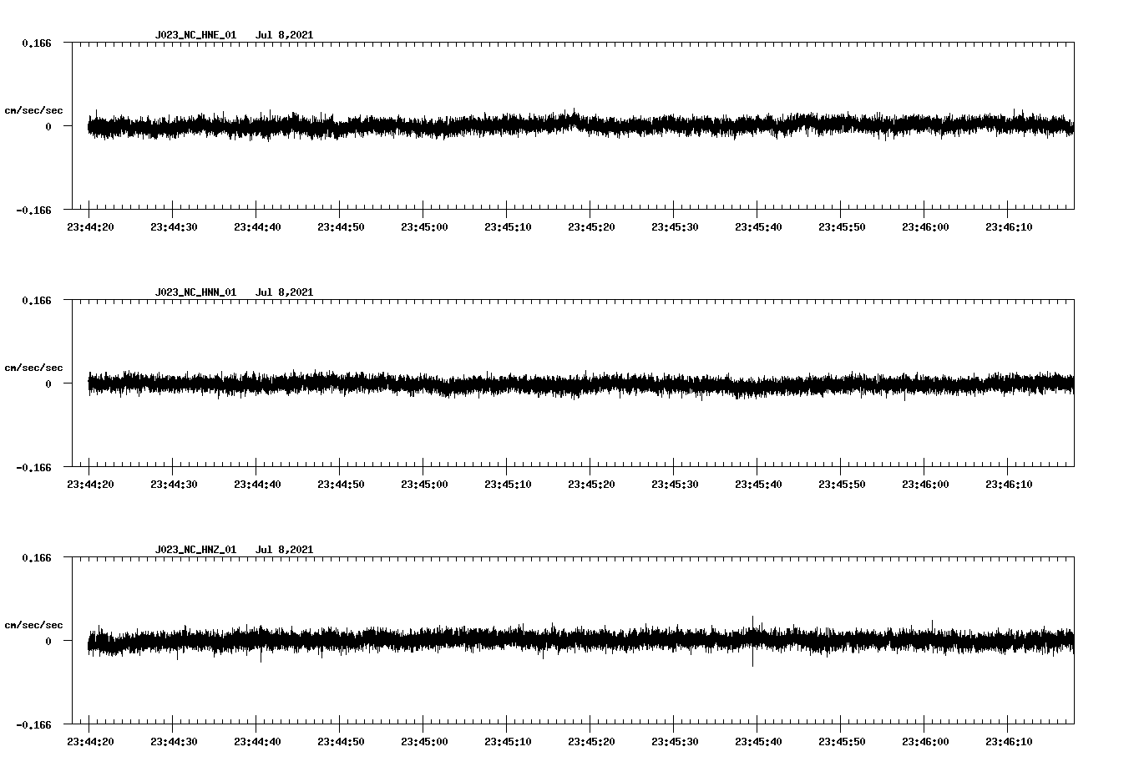Select the J023_NC_HNZ_01 channel label

195,550
